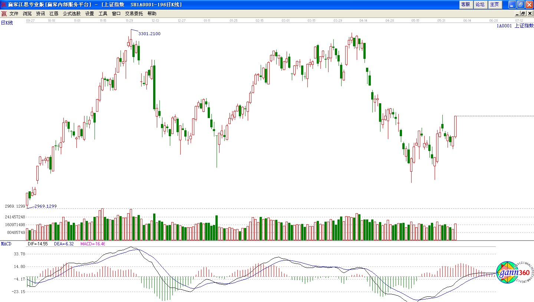Click the MACD axis value -4.17

click(19, 279)
